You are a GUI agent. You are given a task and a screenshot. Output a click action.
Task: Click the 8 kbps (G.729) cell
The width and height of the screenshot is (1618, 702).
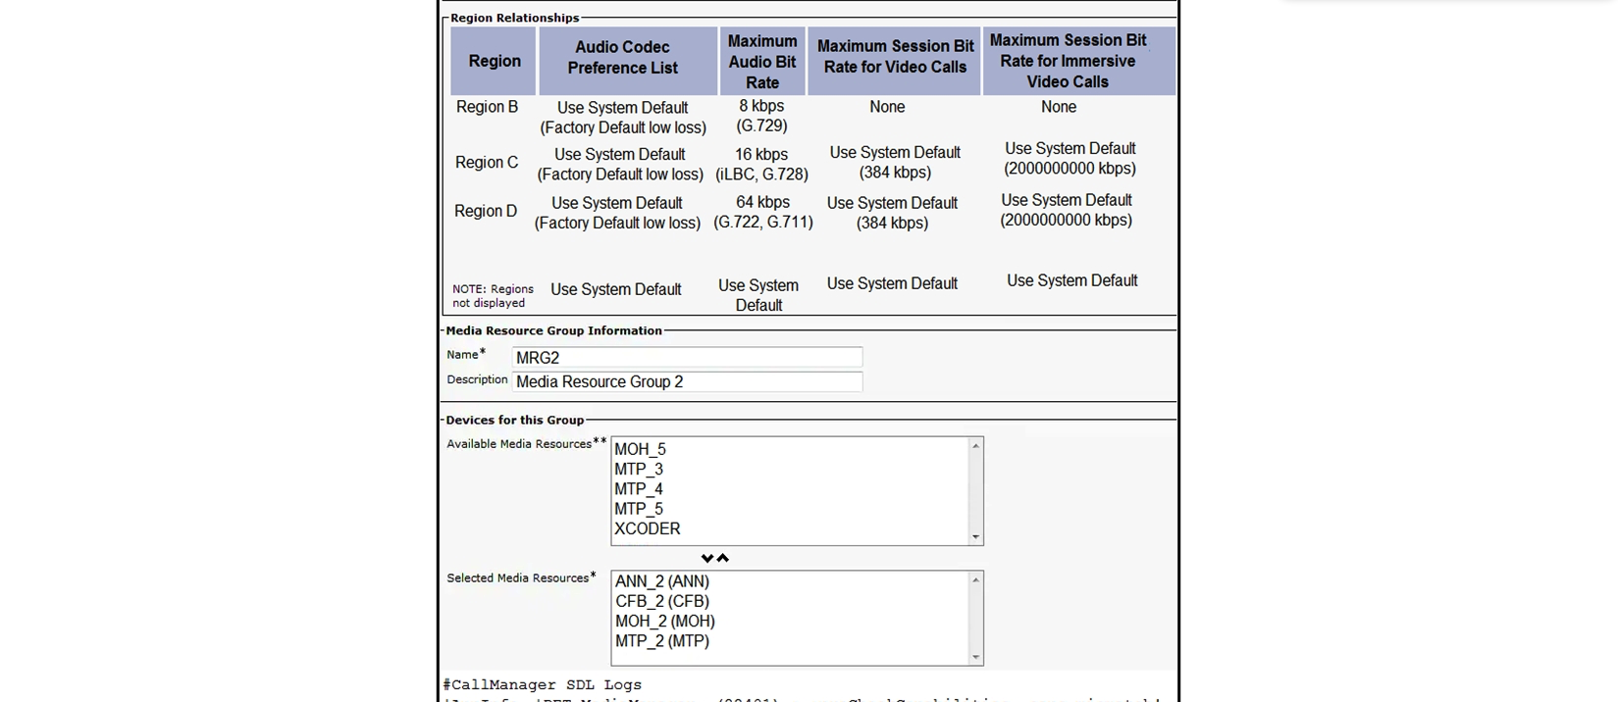[762, 116]
